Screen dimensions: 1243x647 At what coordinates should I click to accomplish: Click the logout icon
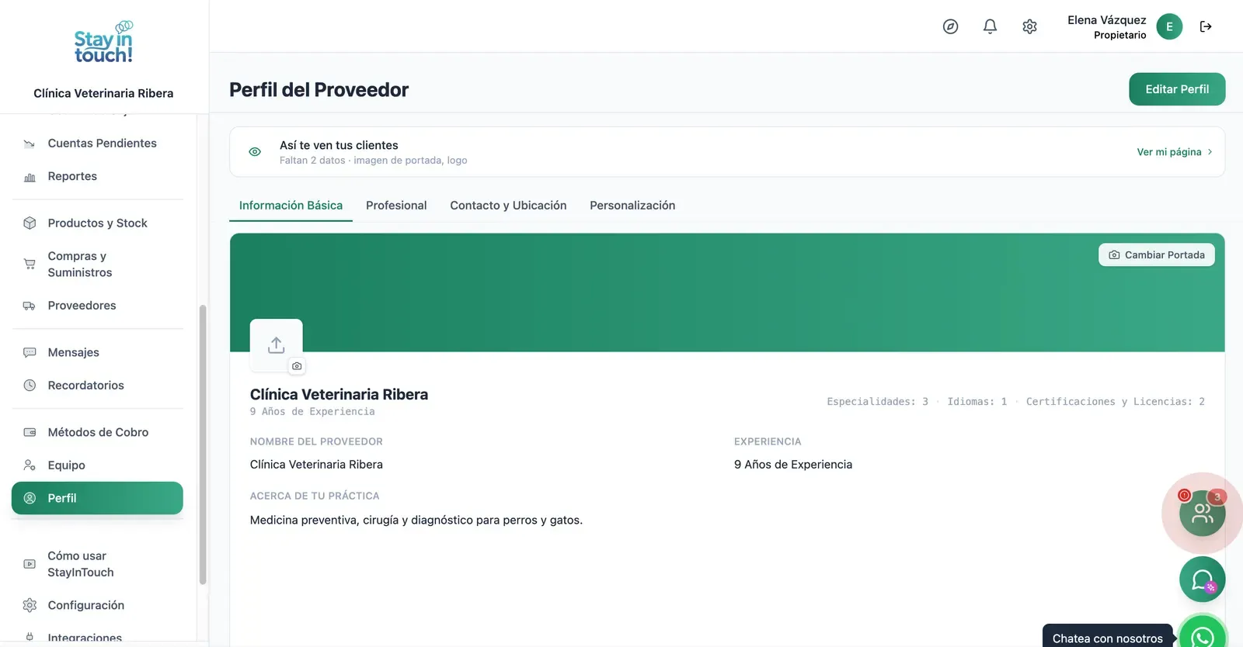coord(1206,26)
